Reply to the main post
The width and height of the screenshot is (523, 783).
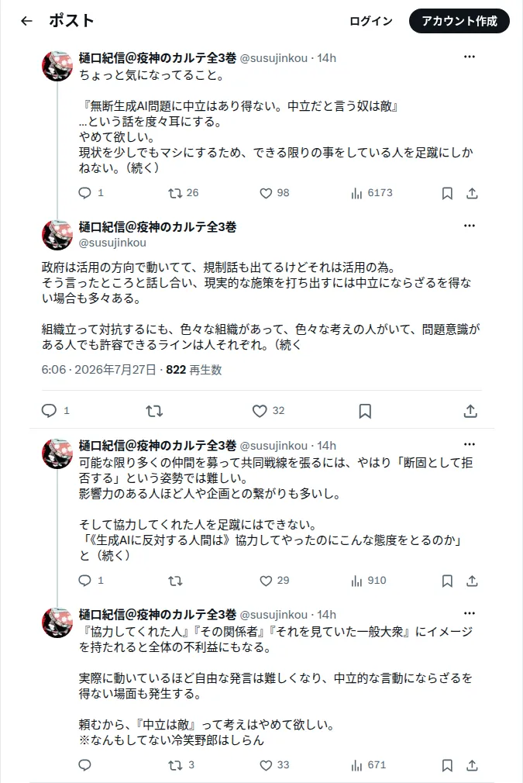coord(55,411)
